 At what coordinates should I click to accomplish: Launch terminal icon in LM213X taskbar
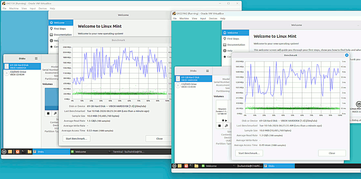point(23,152)
